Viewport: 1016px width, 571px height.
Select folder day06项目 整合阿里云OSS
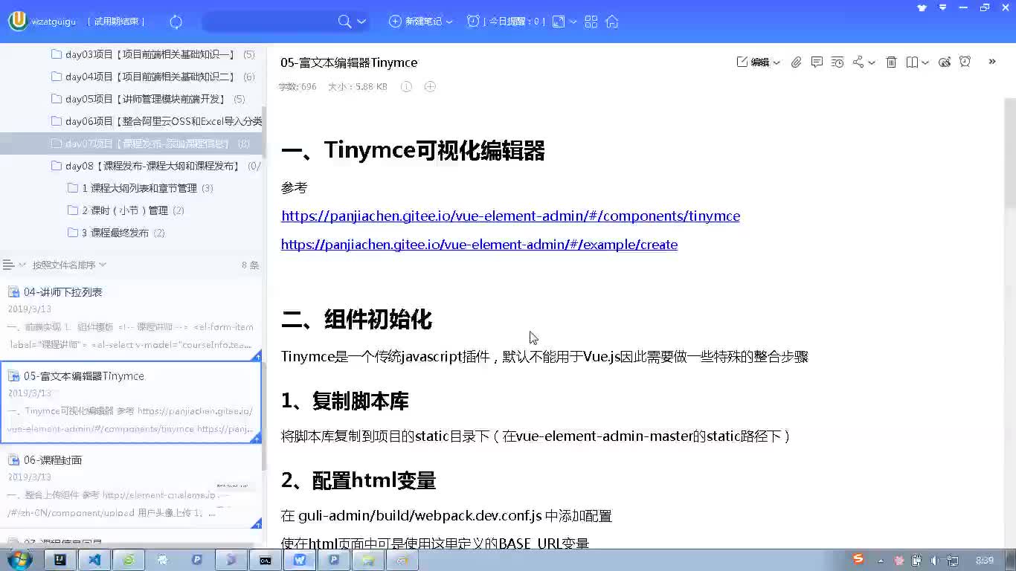click(156, 121)
